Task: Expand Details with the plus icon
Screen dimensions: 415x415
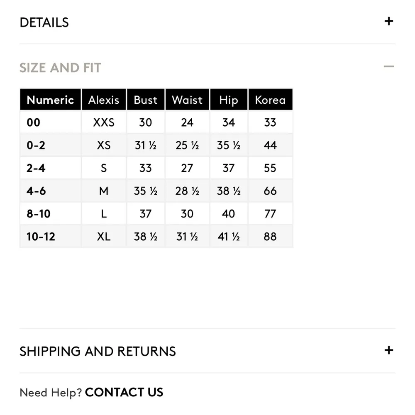Action: pyautogui.click(x=388, y=22)
